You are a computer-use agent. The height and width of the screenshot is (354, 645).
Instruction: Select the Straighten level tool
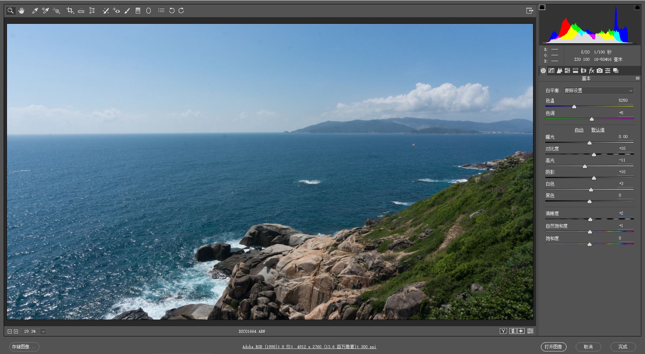pos(81,11)
